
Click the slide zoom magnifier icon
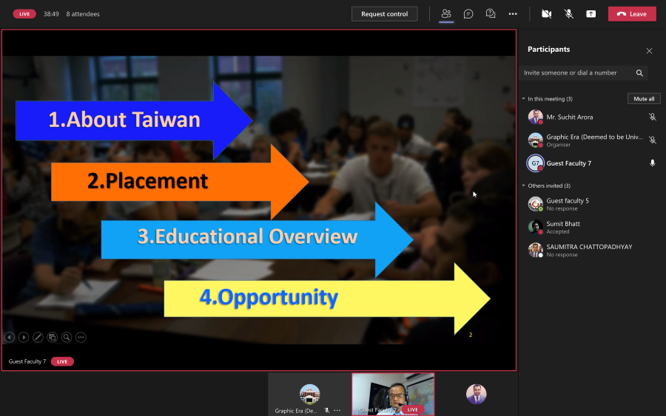[x=67, y=337]
